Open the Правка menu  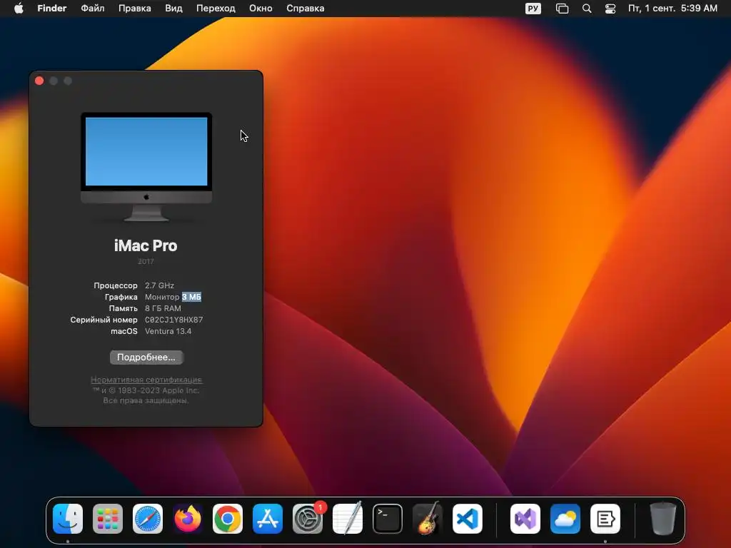(134, 9)
